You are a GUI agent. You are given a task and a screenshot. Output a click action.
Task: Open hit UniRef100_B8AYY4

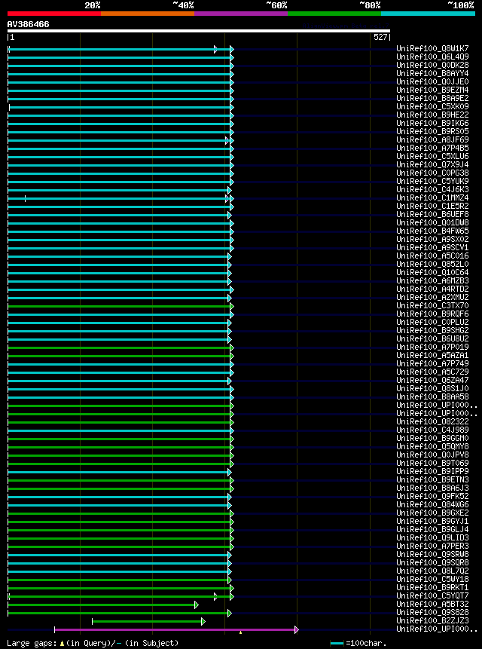click(432, 73)
